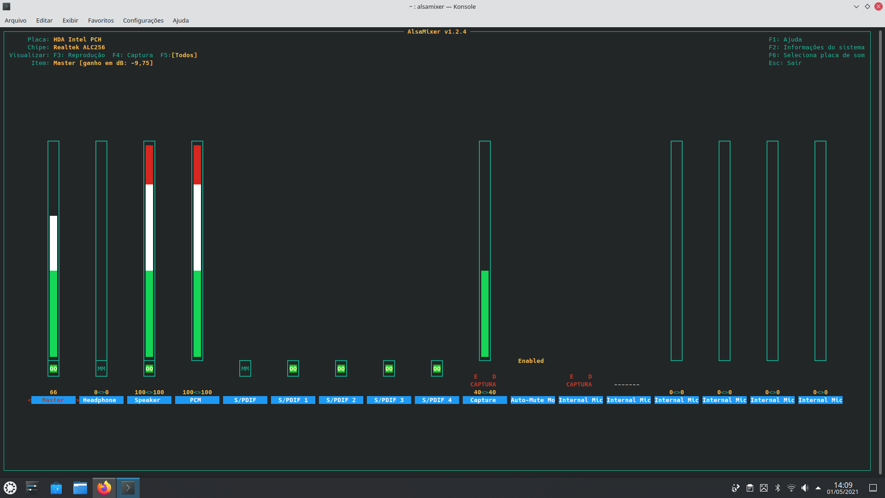Open System Settings from taskbar
Viewport: 885px width, 498px height.
[x=32, y=487]
